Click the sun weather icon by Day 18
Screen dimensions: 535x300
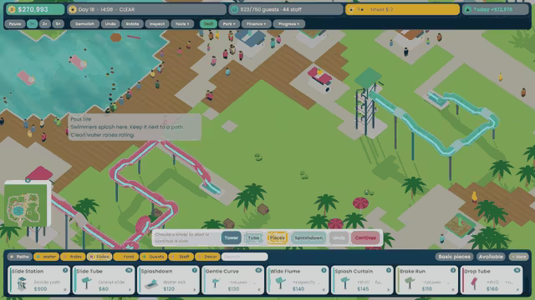tap(73, 9)
